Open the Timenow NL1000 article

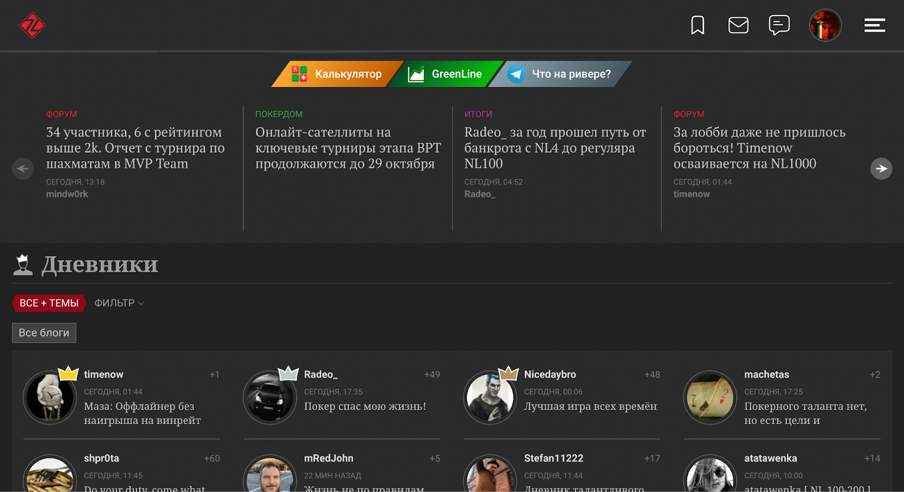tap(759, 148)
